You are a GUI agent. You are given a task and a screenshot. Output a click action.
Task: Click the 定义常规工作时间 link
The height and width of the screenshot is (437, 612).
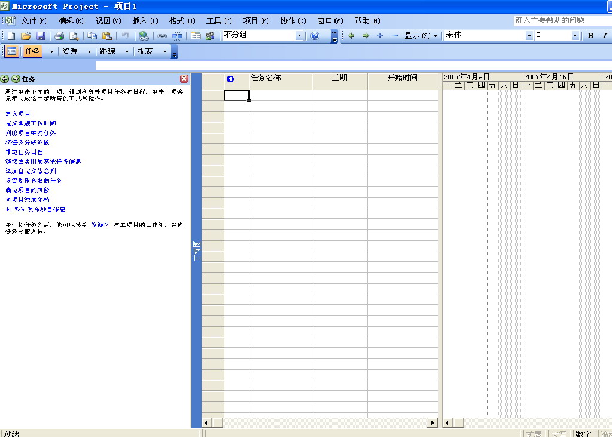click(x=31, y=123)
